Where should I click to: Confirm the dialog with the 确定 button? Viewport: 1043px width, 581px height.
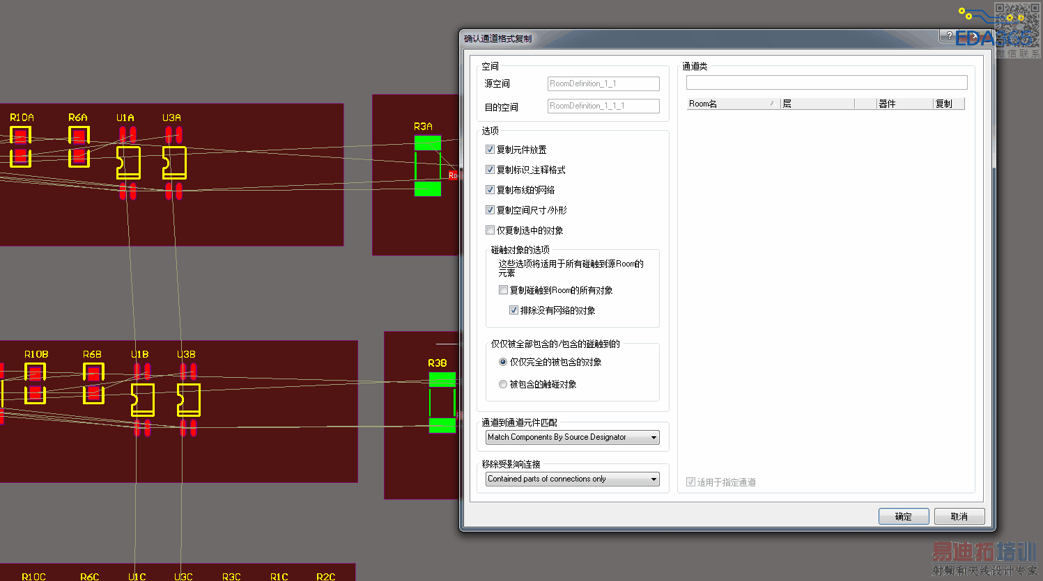tap(904, 516)
